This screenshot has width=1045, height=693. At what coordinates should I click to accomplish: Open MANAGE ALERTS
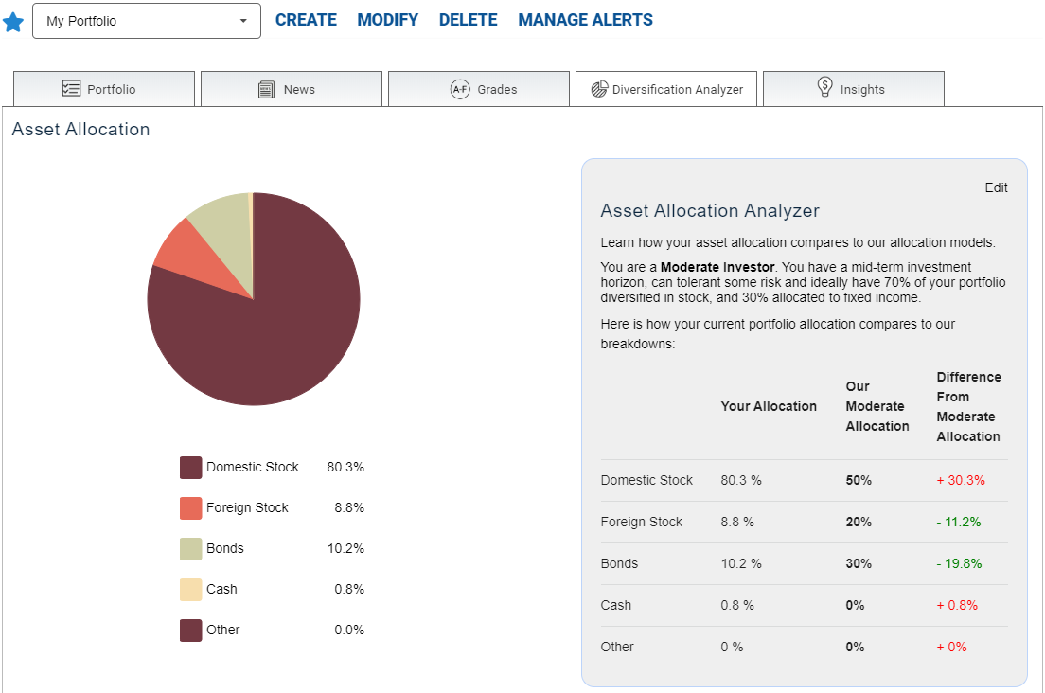pyautogui.click(x=585, y=20)
